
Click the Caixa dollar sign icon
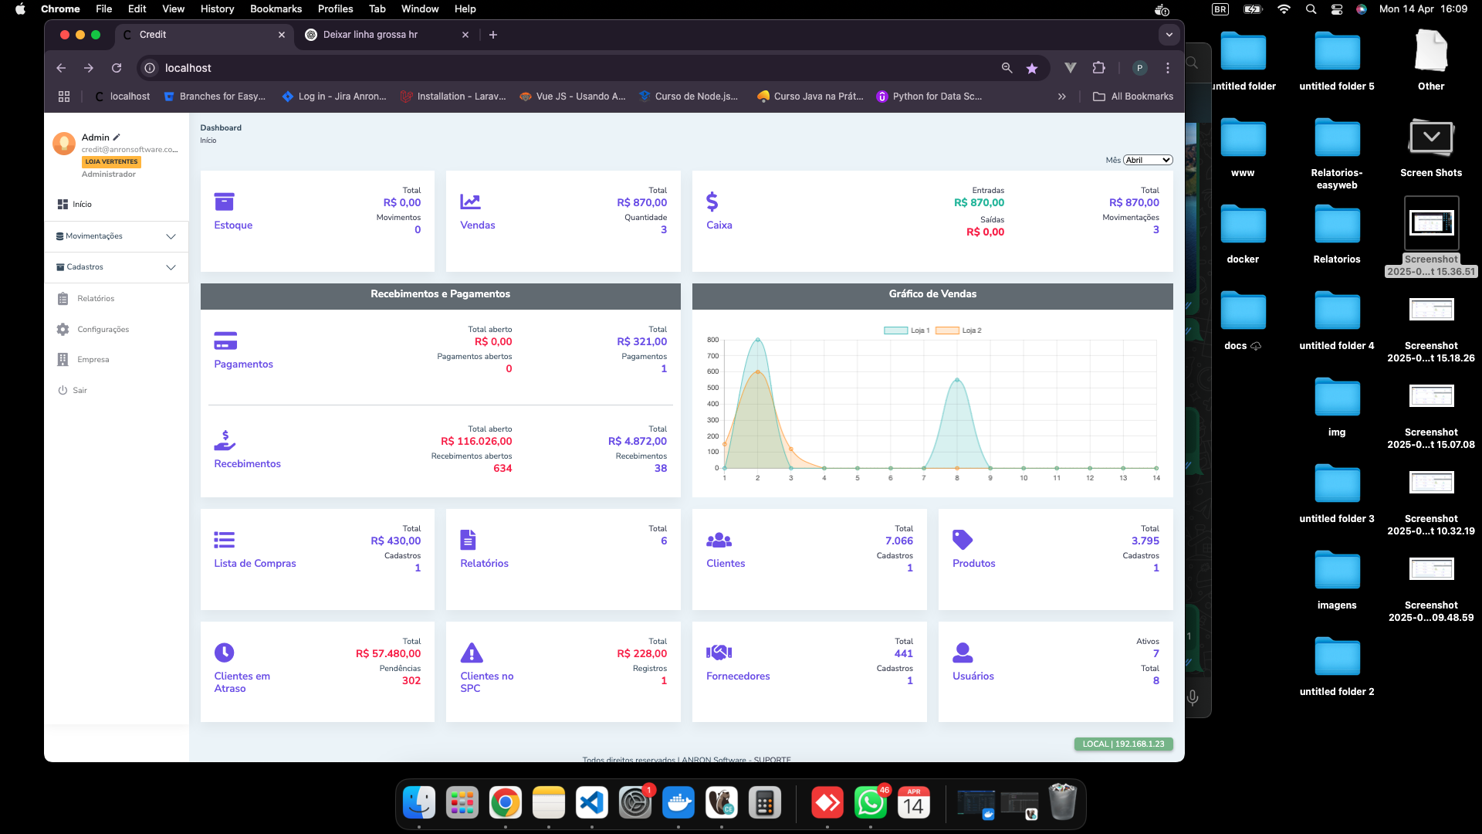point(712,202)
